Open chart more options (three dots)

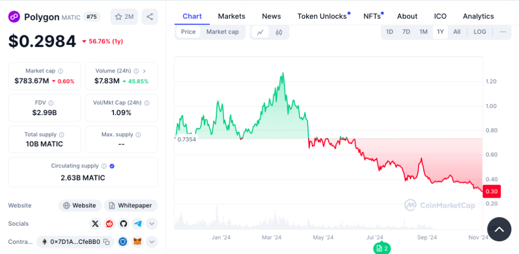point(502,32)
